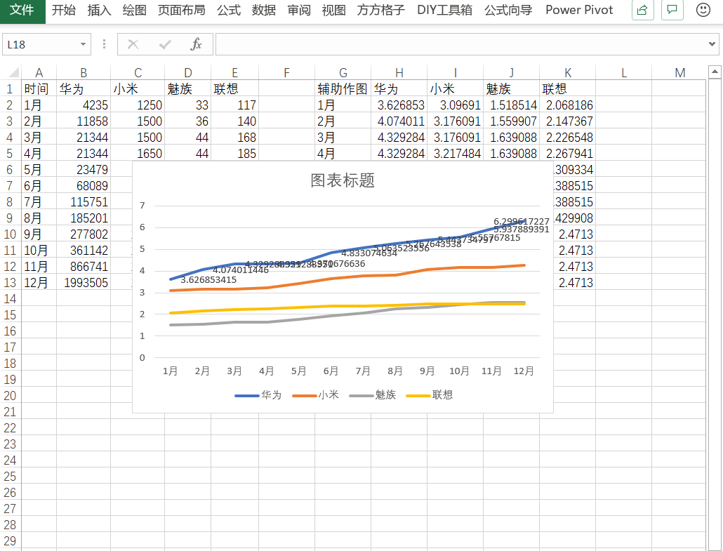Click cell with value 1250
The width and height of the screenshot is (723, 551).
138,105
